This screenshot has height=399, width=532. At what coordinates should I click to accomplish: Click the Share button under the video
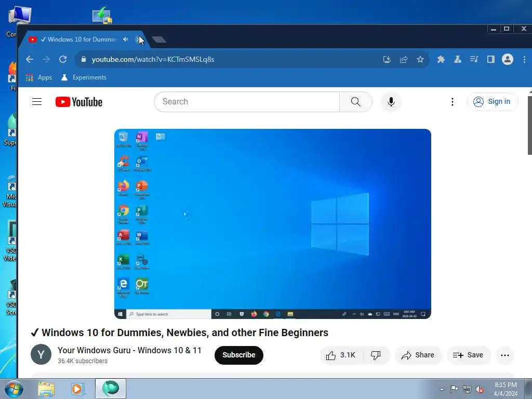click(x=418, y=355)
